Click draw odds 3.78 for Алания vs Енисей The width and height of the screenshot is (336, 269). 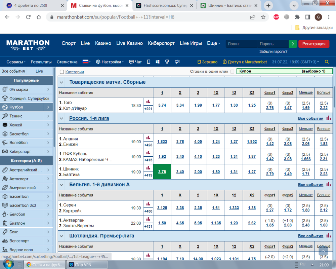180,142
